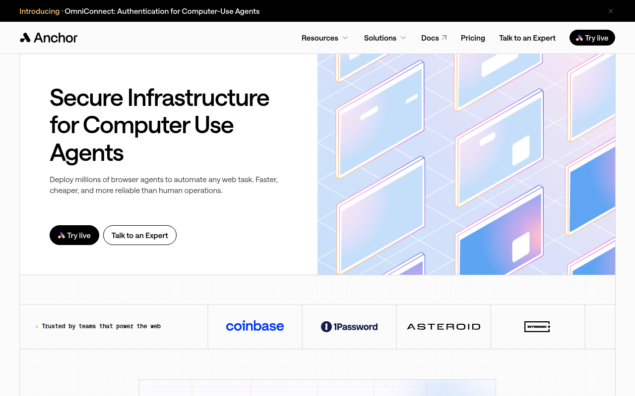
Task: Click the 'Deploy millions of browser agents' paragraph
Action: [164, 185]
